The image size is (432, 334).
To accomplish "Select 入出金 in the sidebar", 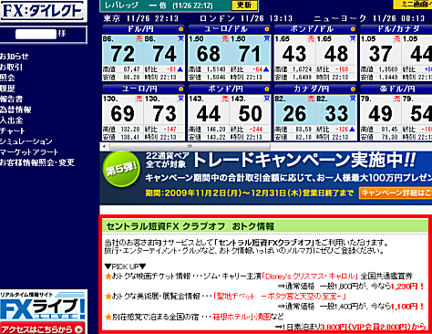I will click(x=11, y=120).
